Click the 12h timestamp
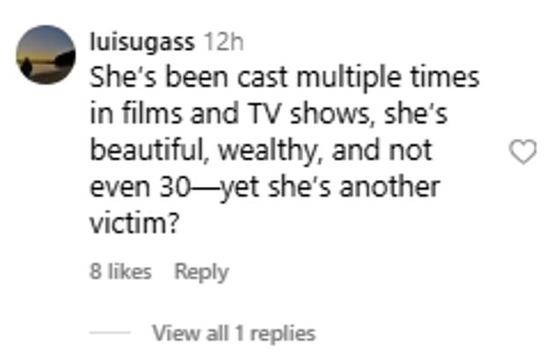The image size is (557, 359). click(223, 40)
